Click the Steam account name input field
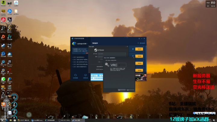The width and height of the screenshot is (217, 122). [x=112, y=54]
